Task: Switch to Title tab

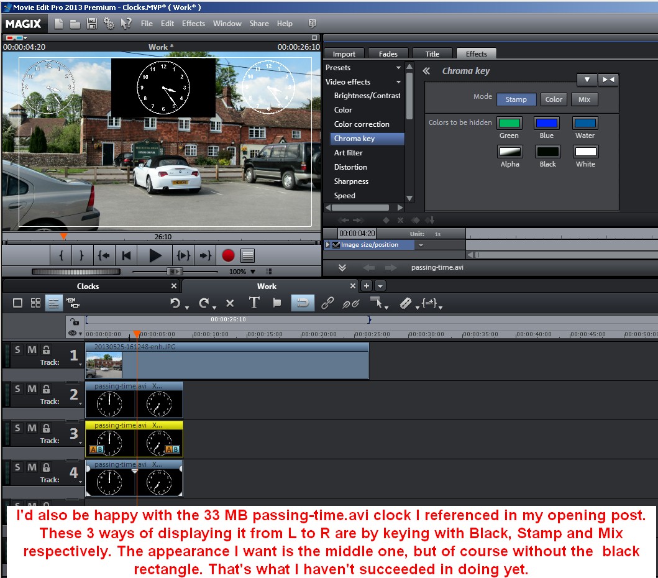Action: point(432,53)
